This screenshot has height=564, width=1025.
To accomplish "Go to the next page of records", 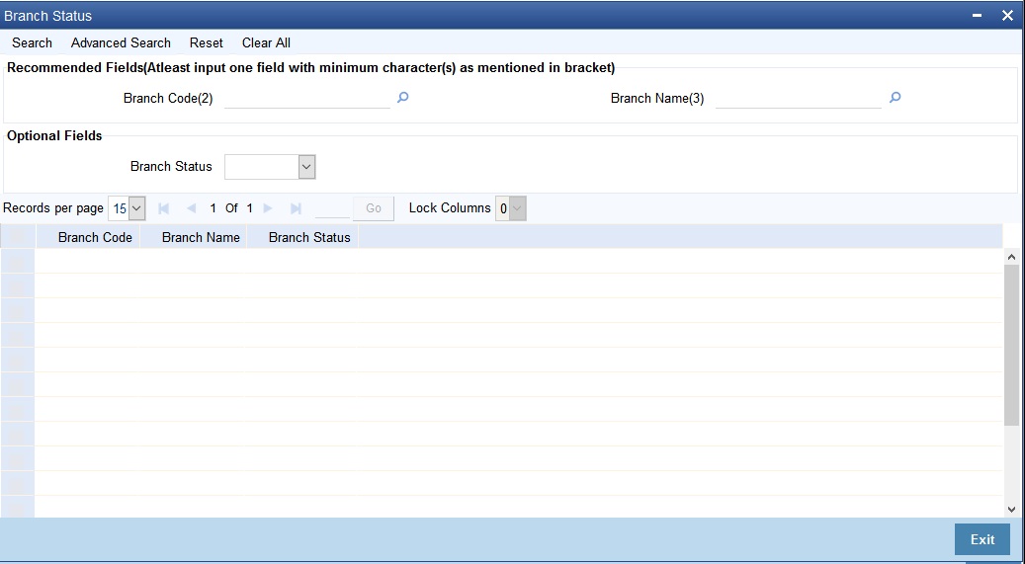I will point(267,208).
